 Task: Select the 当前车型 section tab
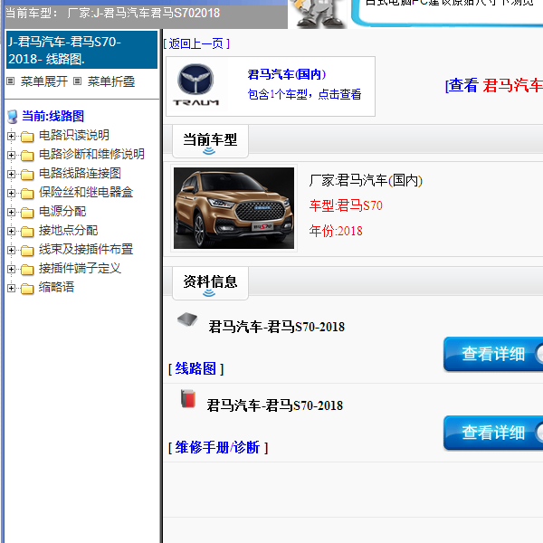tap(210, 142)
